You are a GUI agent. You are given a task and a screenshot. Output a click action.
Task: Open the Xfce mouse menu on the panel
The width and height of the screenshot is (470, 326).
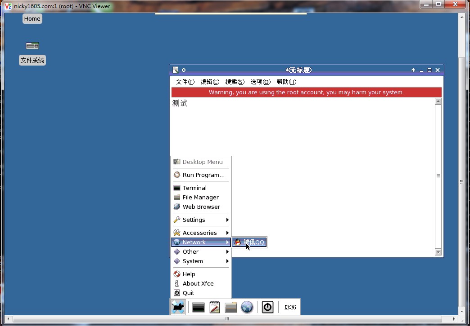click(x=178, y=307)
